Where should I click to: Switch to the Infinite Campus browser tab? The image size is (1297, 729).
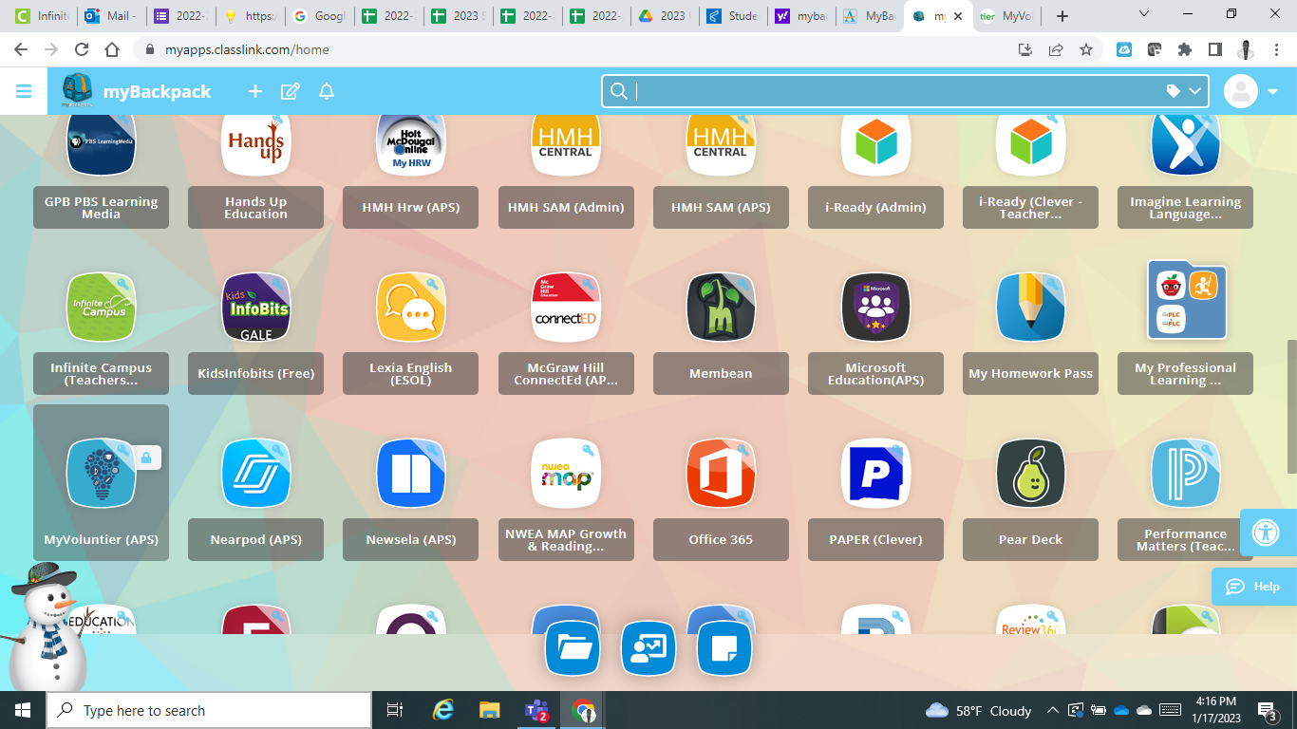(x=42, y=16)
